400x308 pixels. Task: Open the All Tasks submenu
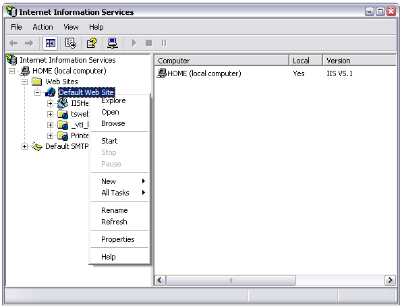(x=119, y=193)
